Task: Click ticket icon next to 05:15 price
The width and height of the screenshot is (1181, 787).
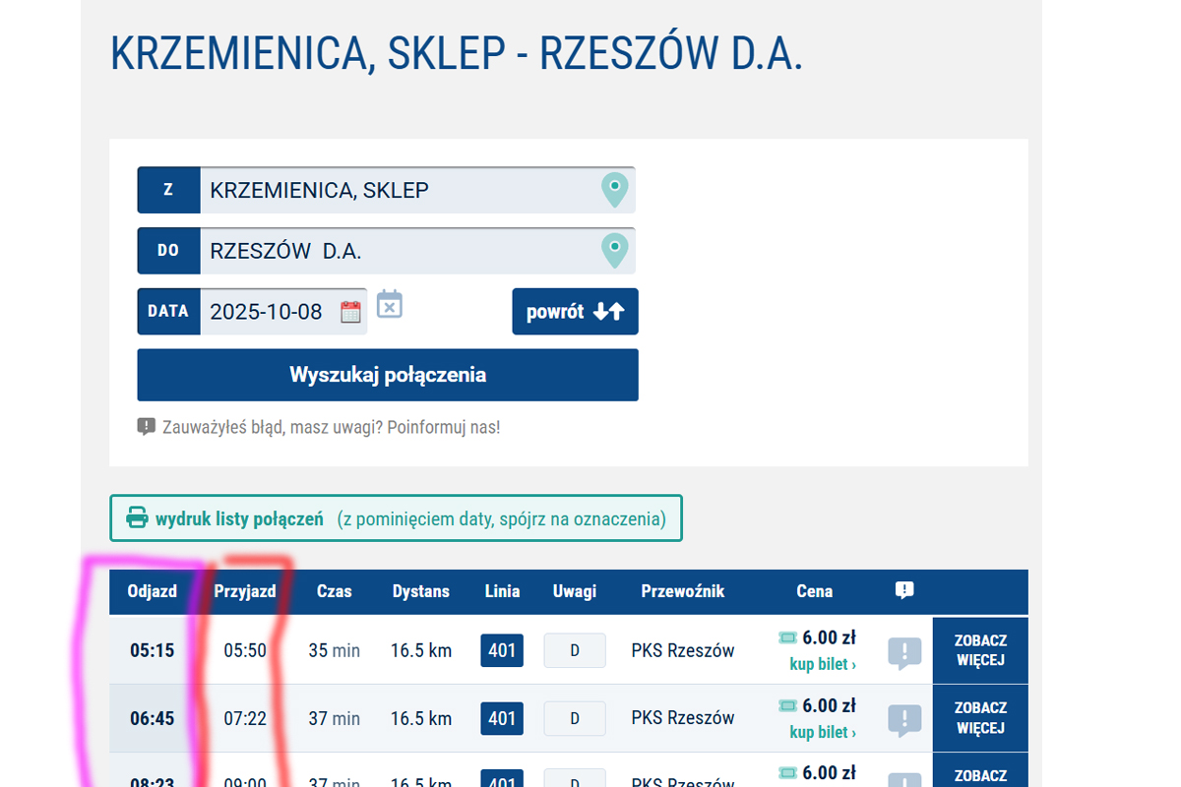Action: tap(786, 637)
